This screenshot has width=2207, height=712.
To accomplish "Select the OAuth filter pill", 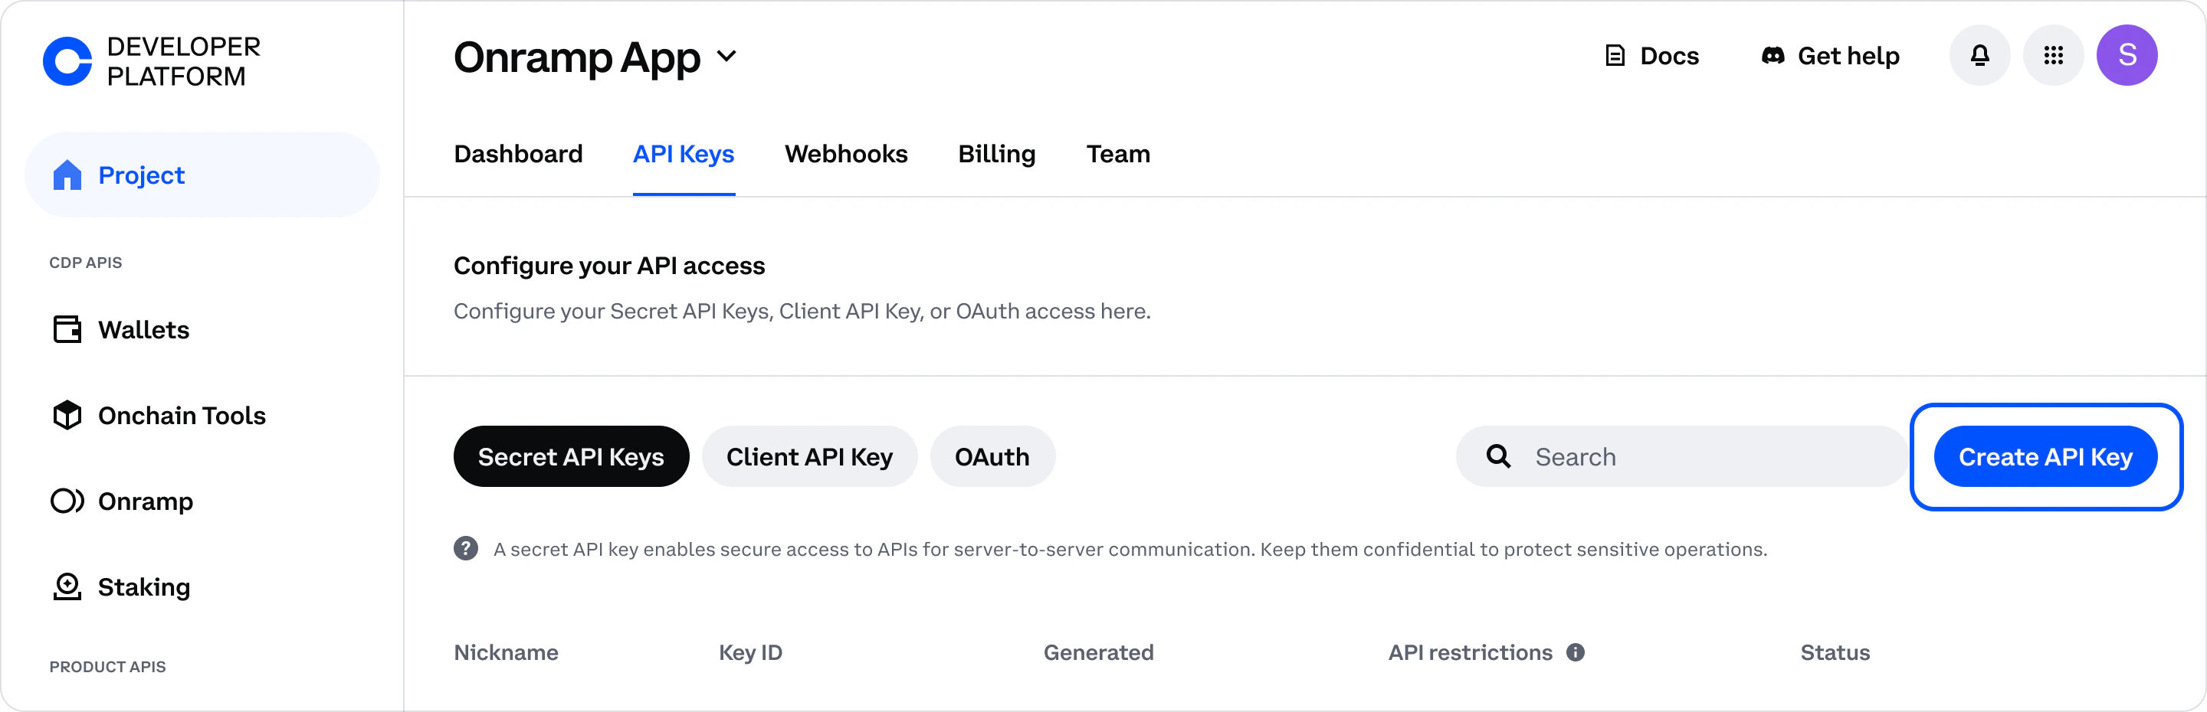I will 992,456.
